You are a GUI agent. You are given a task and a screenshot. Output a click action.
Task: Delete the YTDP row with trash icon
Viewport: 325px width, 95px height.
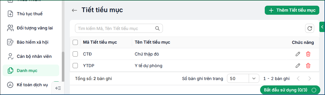click(308, 66)
